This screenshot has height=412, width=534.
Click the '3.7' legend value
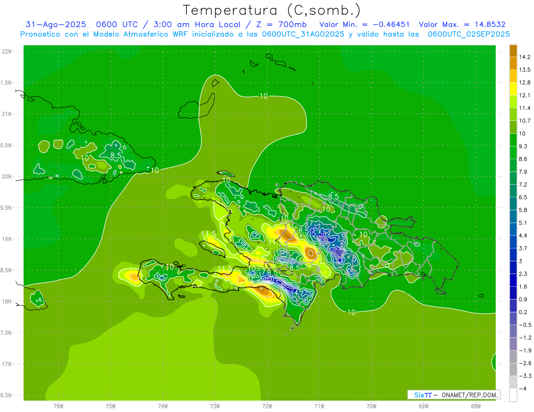tap(523, 248)
